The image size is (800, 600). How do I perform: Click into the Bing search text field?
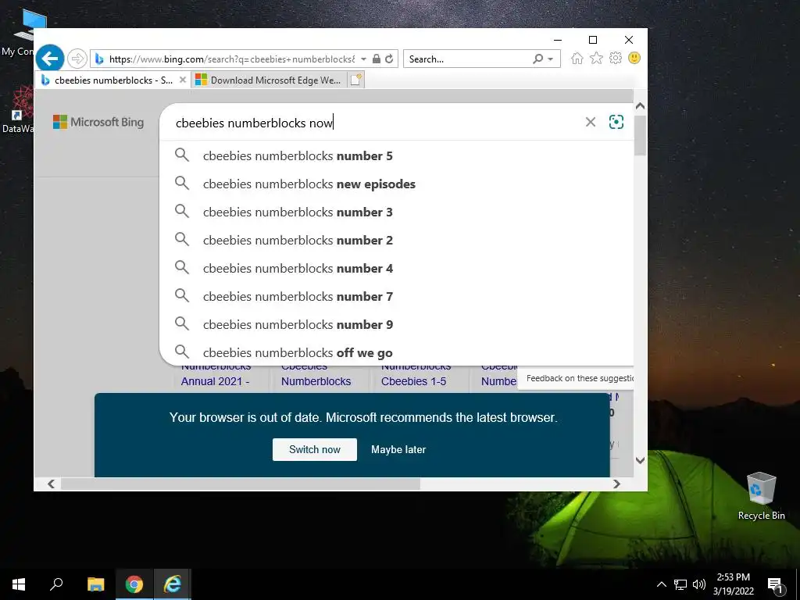coord(375,123)
